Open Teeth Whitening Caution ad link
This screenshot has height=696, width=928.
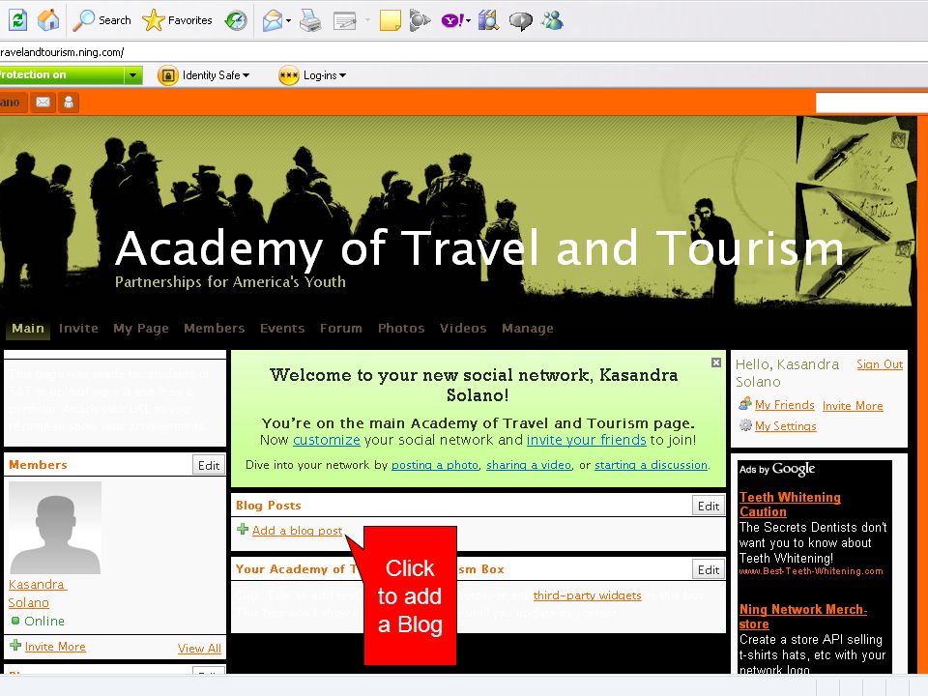[790, 505]
